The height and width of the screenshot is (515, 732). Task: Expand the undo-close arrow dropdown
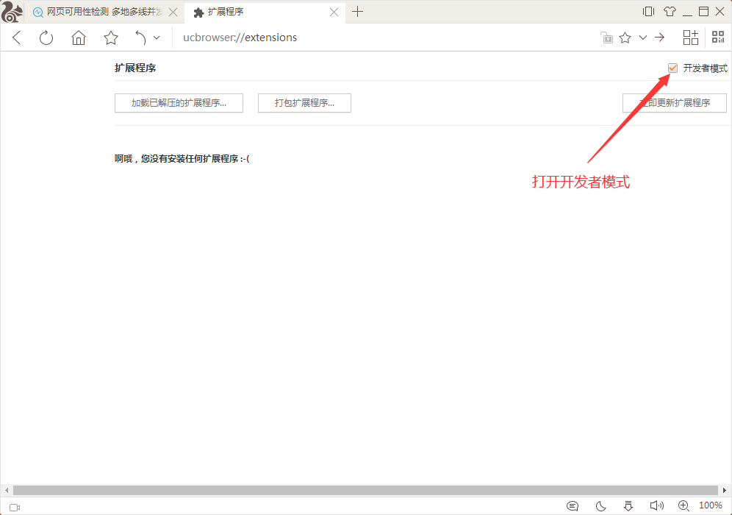(157, 38)
